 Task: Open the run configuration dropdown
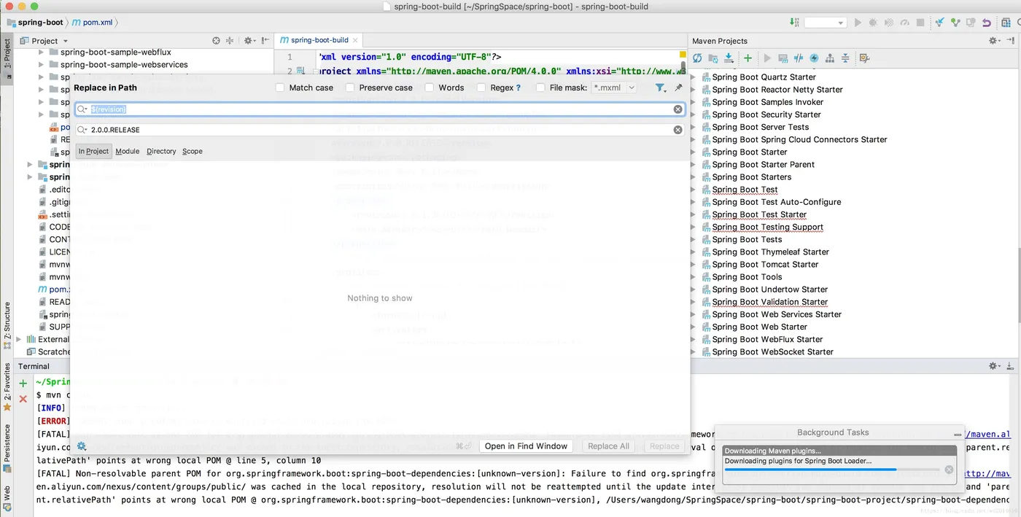pyautogui.click(x=826, y=23)
